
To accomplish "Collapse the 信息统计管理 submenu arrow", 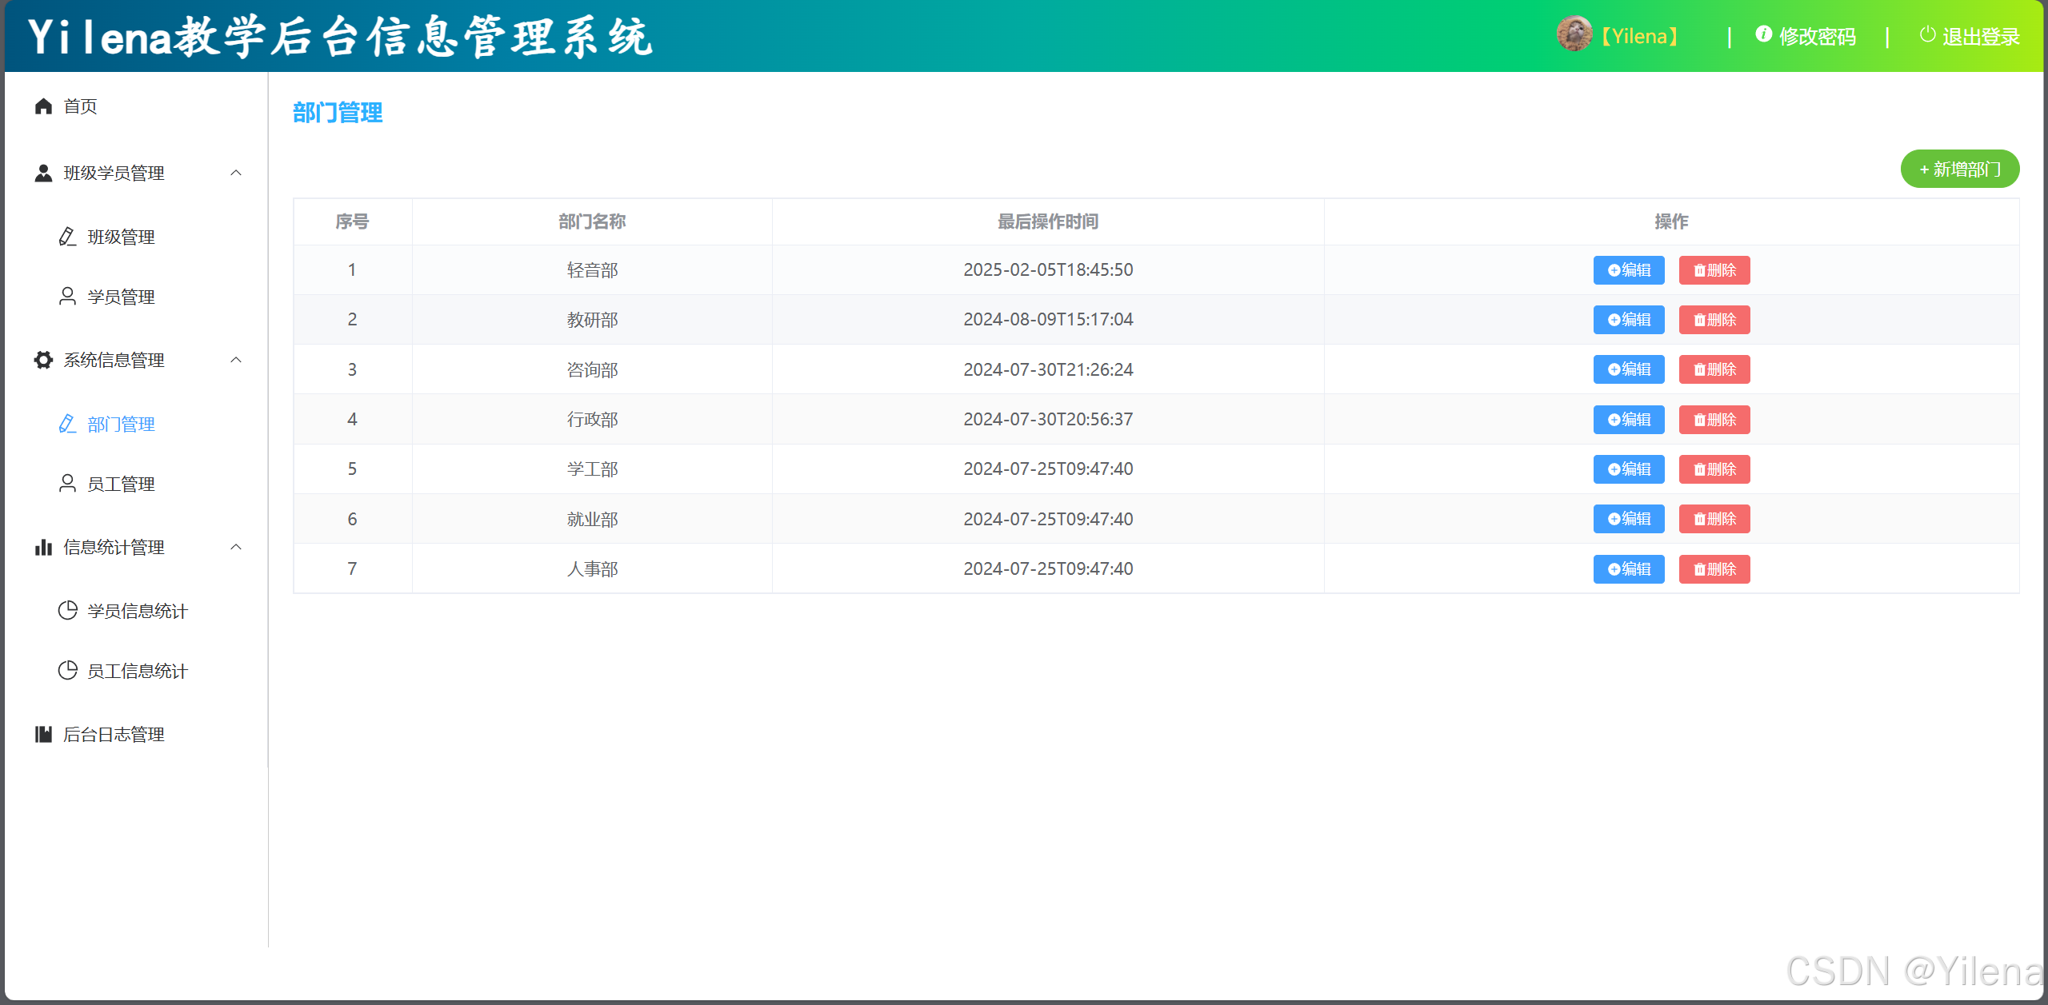I will 236,547.
